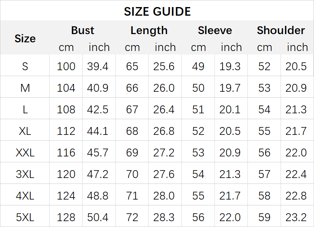Click the Bust column header
Image resolution: width=314 pixels, height=227 pixels.
click(83, 30)
